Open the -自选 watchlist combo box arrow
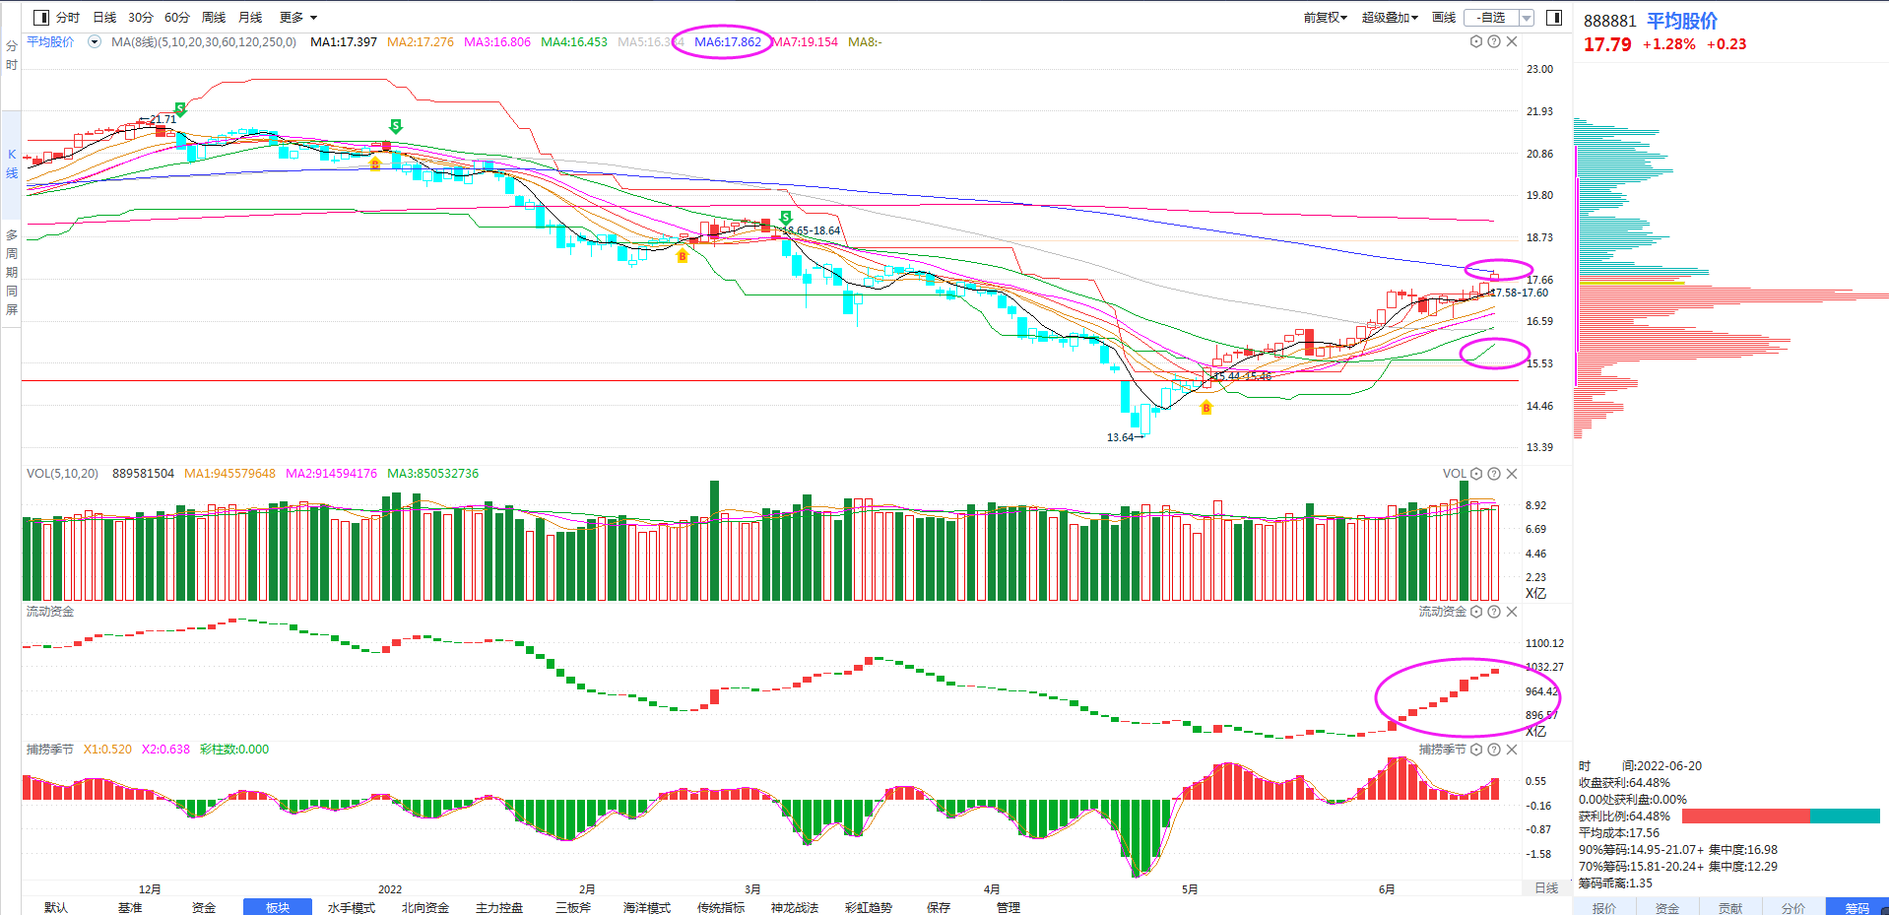The width and height of the screenshot is (1889, 915). click(x=1527, y=18)
